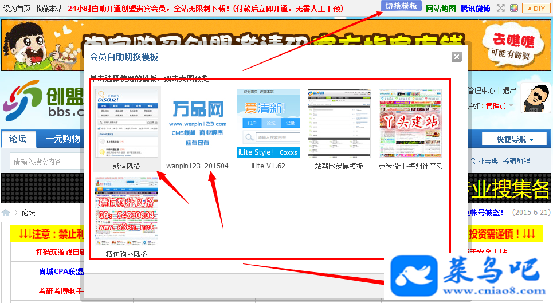Switch to 论坛 nav tab
This screenshot has width=553, height=303.
[18, 139]
